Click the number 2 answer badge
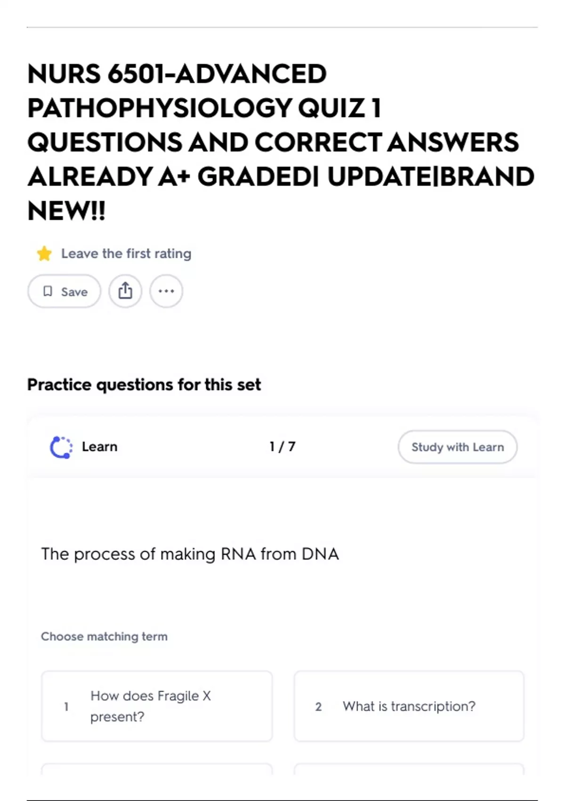 (x=318, y=706)
